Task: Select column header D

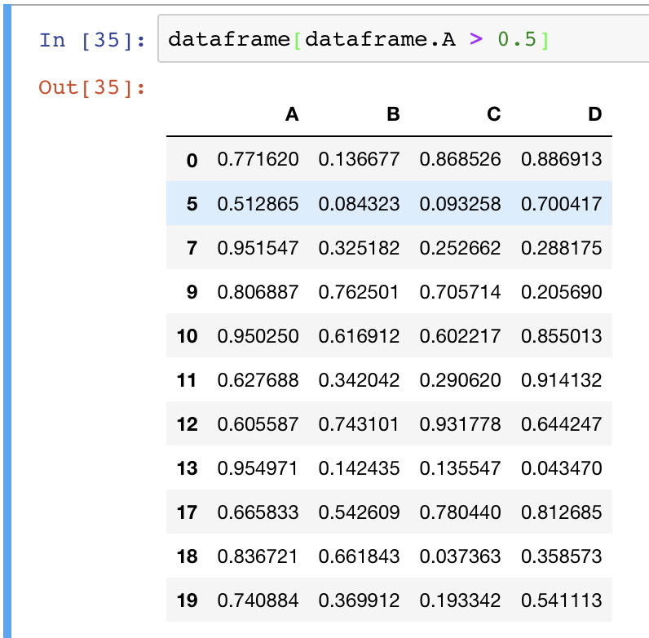Action: (x=594, y=114)
